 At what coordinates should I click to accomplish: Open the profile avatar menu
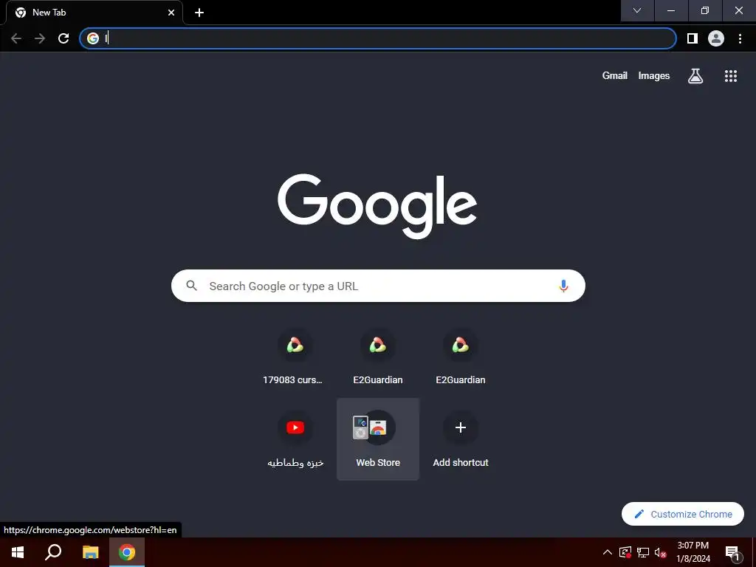click(716, 38)
